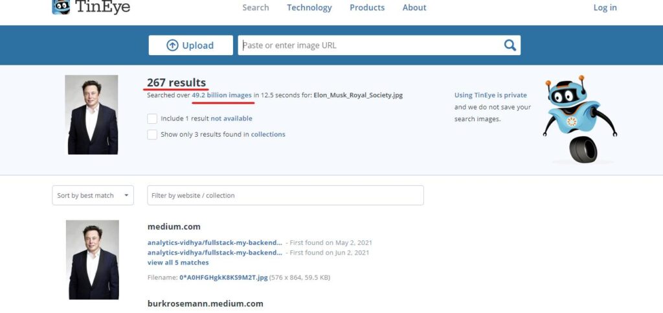The width and height of the screenshot is (663, 313).
Task: Click the Log in link
Action: 605,8
